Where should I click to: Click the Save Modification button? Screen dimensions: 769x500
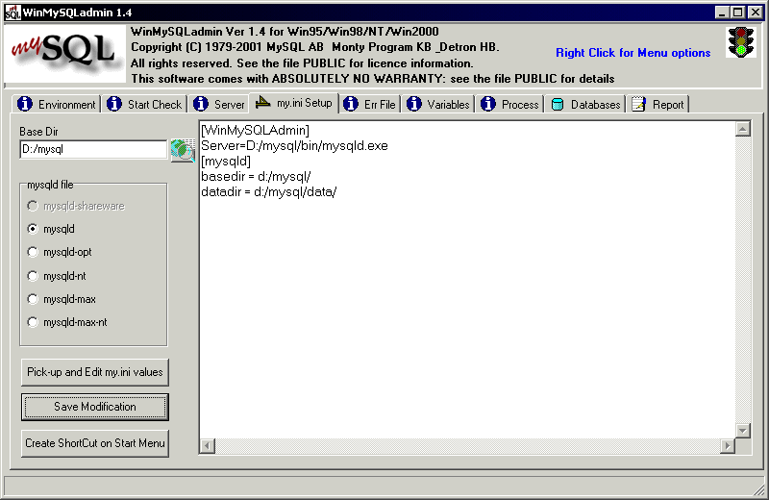tap(94, 407)
